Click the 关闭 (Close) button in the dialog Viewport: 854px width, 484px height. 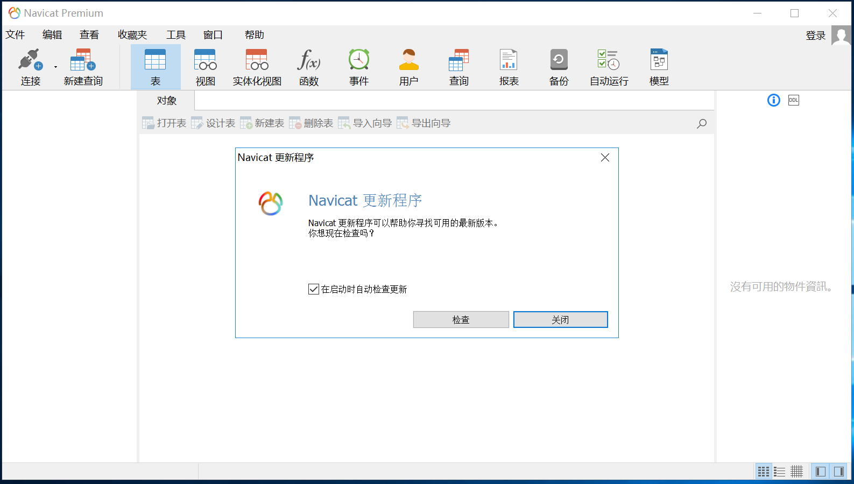pos(561,319)
